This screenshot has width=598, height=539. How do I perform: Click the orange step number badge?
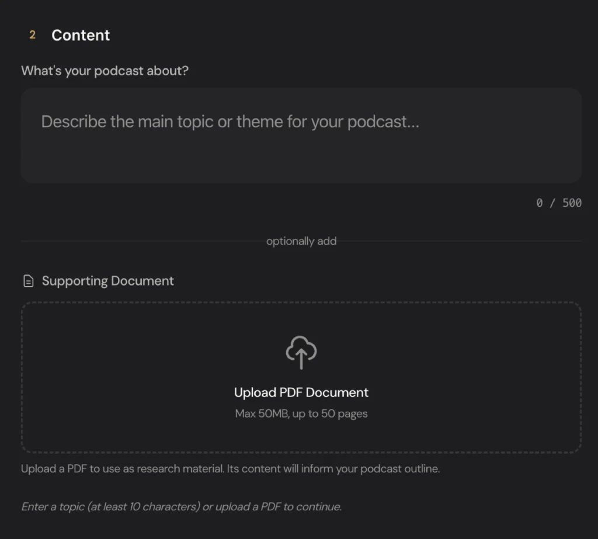32,35
